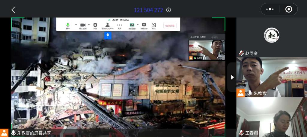The height and width of the screenshot is (137, 307).
Task: Click the blue microphone indicator under toolbar
Action: pyautogui.click(x=108, y=35)
